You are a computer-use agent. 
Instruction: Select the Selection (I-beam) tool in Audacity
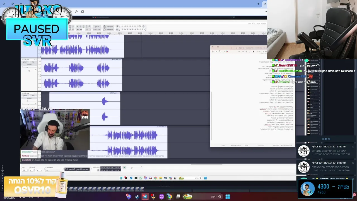(x=70, y=26)
